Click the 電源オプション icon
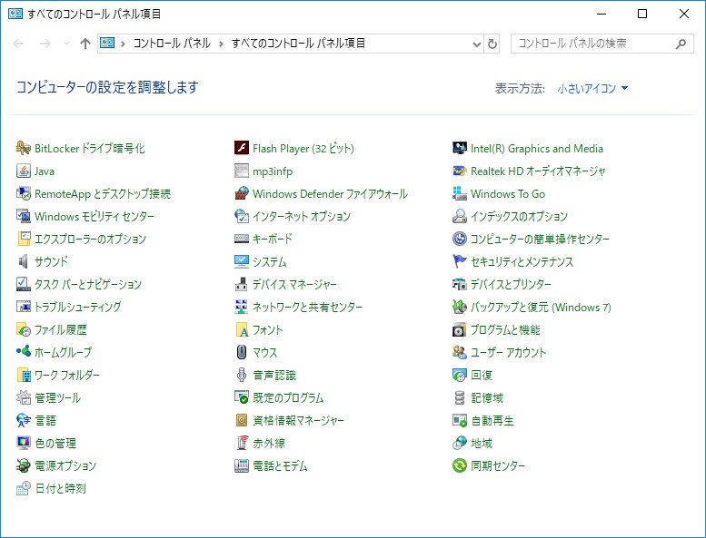Viewport: 706px width, 538px height. click(24, 466)
